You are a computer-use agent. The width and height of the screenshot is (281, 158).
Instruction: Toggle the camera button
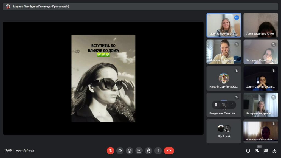click(120, 151)
